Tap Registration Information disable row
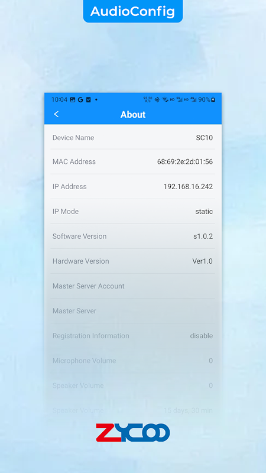This screenshot has height=473, width=266. [x=133, y=336]
